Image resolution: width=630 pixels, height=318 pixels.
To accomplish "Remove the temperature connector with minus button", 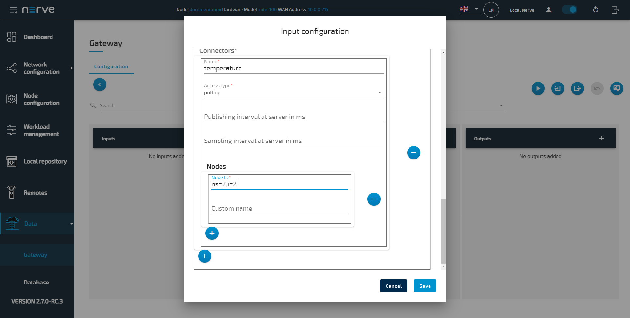I will 413,153.
